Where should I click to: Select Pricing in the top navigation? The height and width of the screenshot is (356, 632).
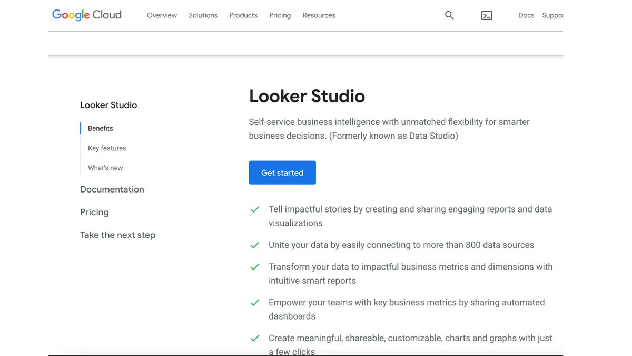point(280,15)
